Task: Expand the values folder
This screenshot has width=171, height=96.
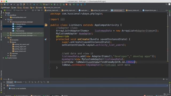Action: pyautogui.click(x=8, y=56)
